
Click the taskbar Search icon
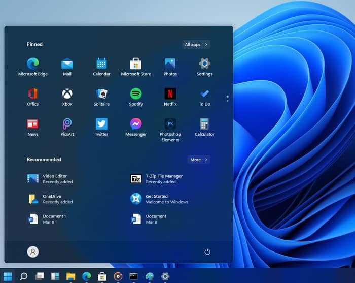coord(23,276)
